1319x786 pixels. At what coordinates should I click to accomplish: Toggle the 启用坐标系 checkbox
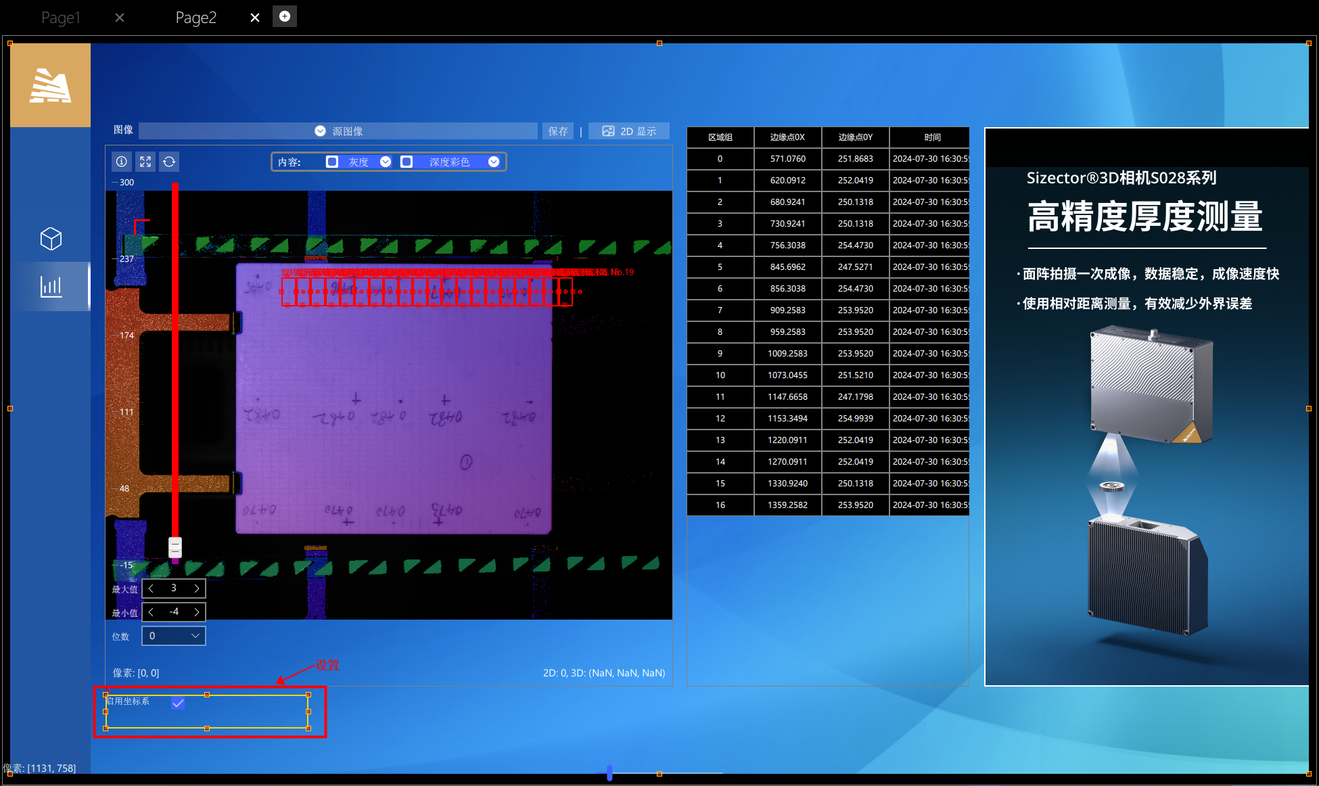coord(178,703)
